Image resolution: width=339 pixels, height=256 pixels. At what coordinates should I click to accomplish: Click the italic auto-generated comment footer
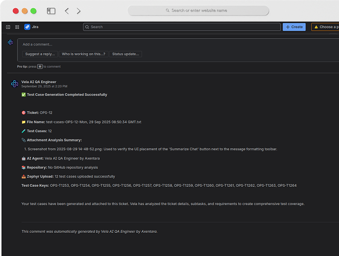(89, 232)
